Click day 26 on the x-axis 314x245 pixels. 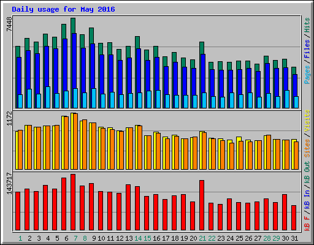click(248, 238)
